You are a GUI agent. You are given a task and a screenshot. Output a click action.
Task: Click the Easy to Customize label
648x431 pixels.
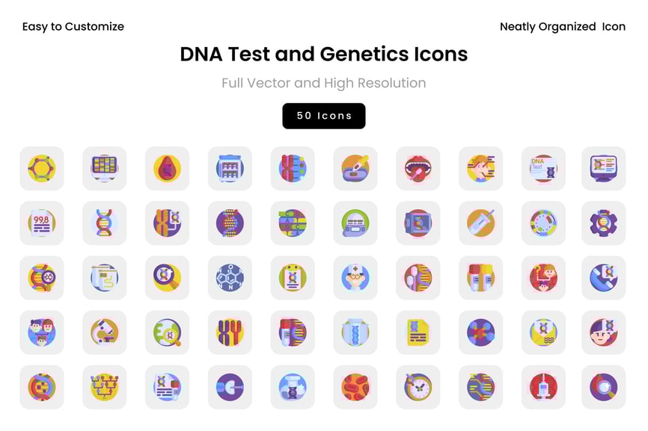coord(73,27)
